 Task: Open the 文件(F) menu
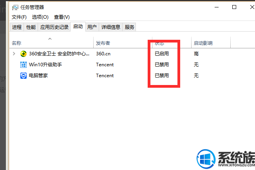coord(19,17)
